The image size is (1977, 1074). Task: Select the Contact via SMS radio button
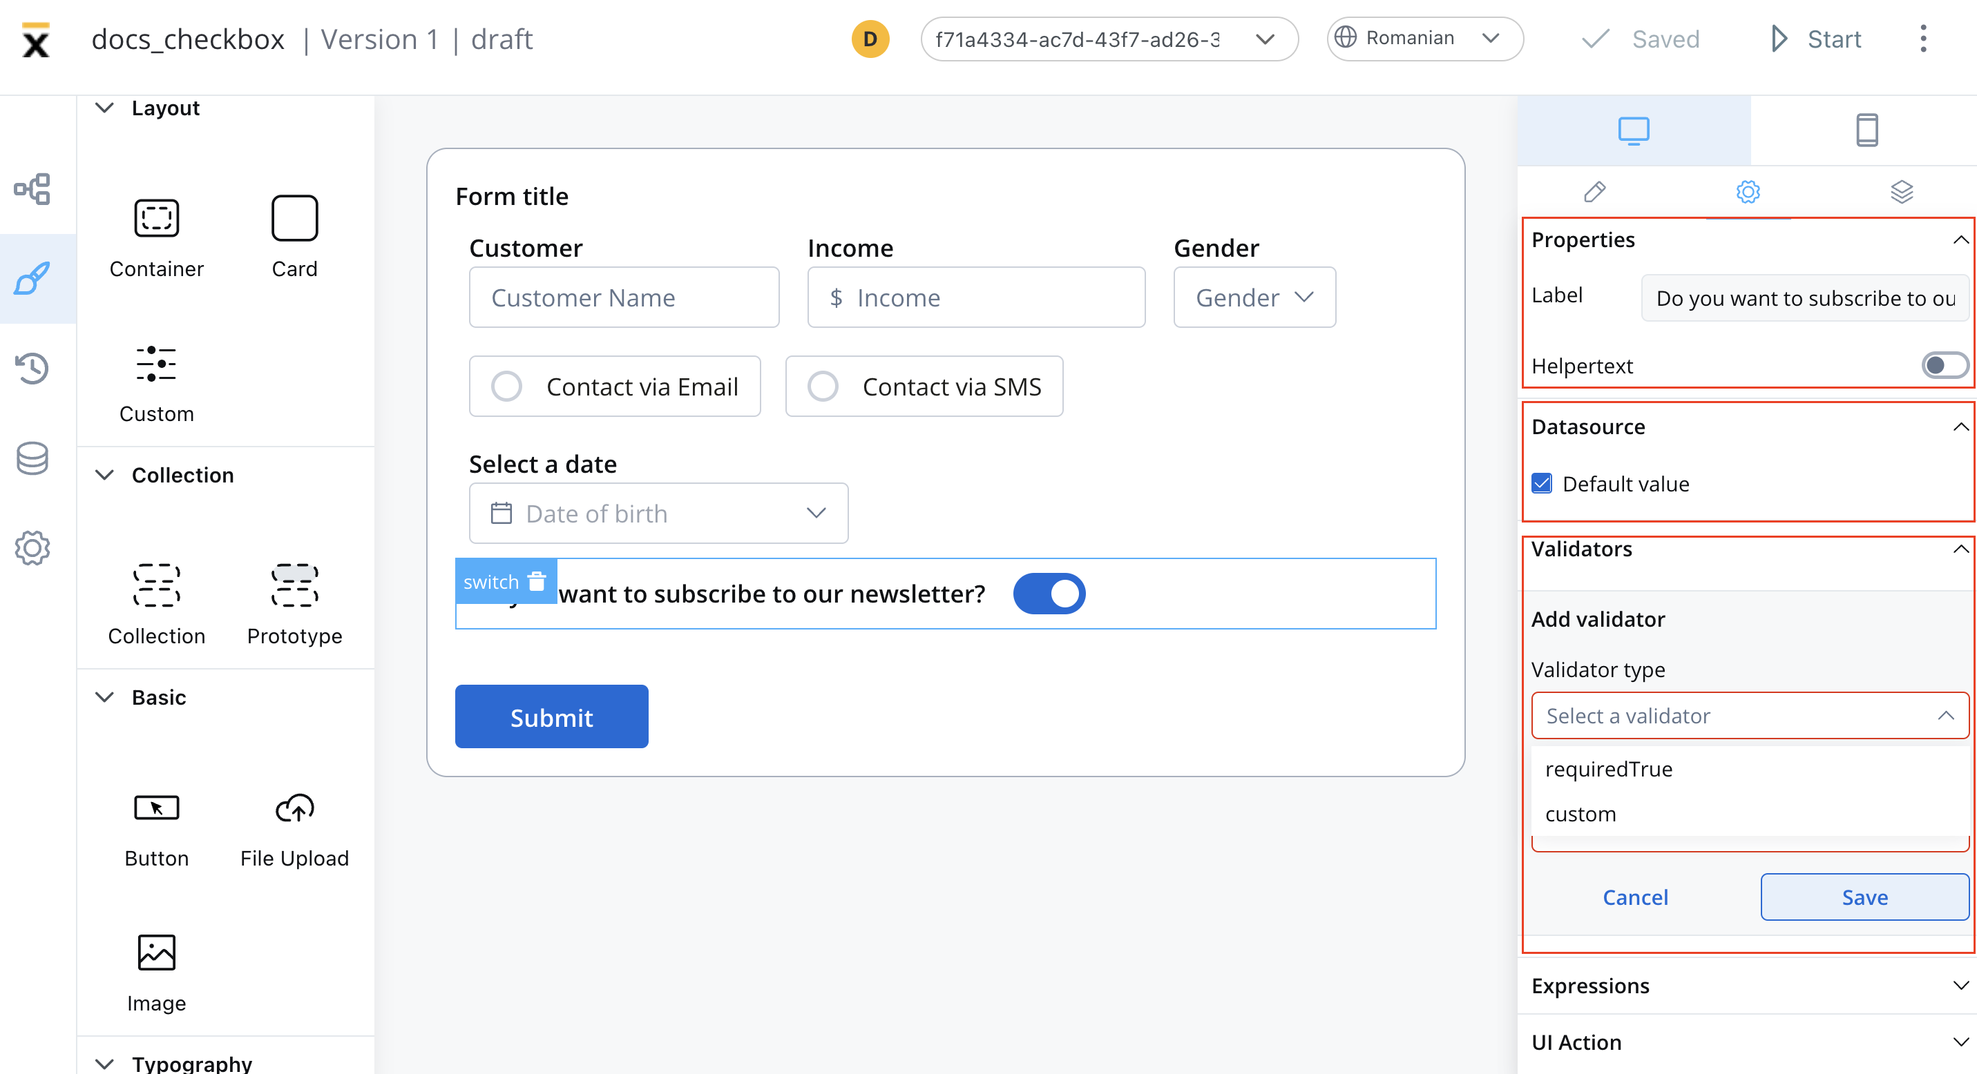point(823,387)
